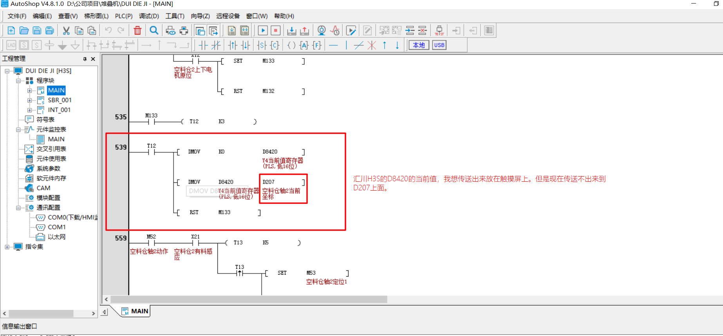
Task: Insert a normally closed contact
Action: click(x=216, y=45)
